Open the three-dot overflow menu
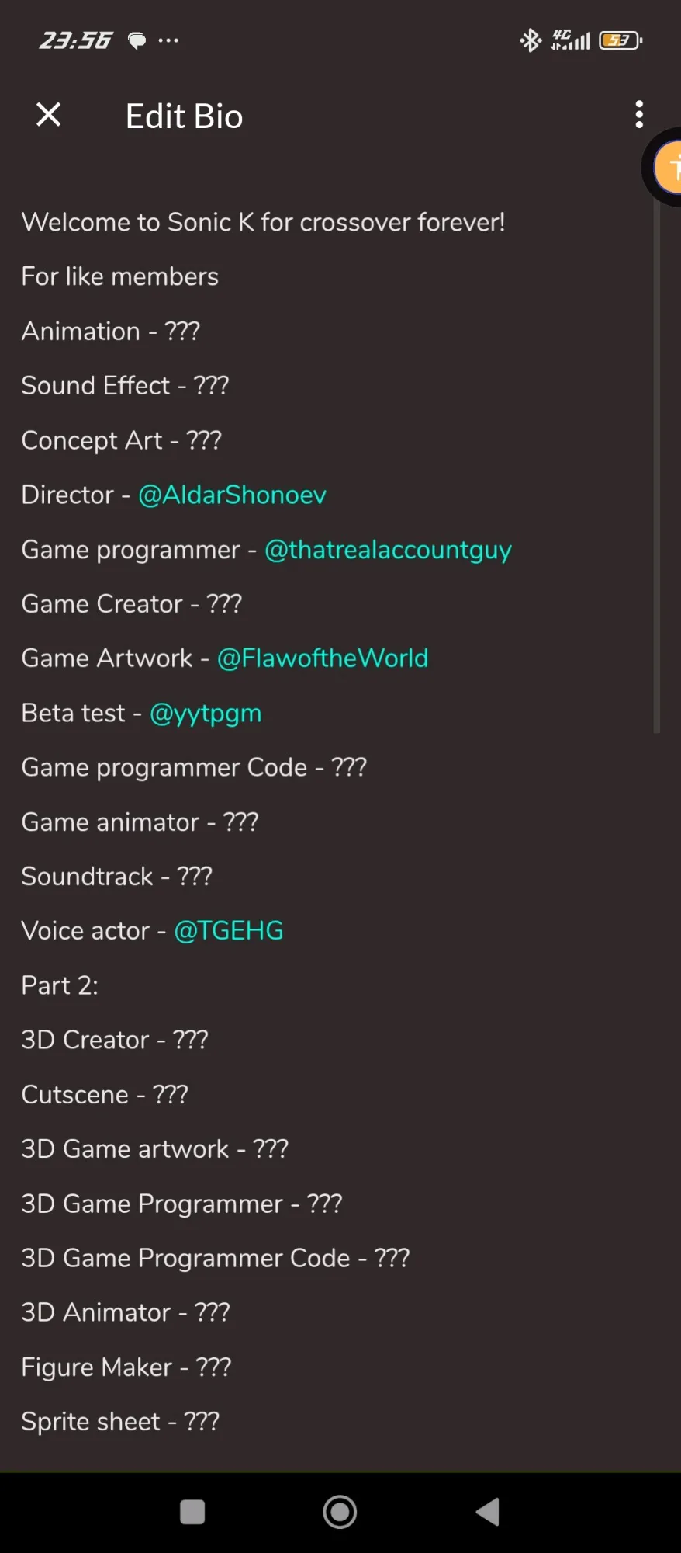The image size is (681, 1553). pyautogui.click(x=639, y=114)
